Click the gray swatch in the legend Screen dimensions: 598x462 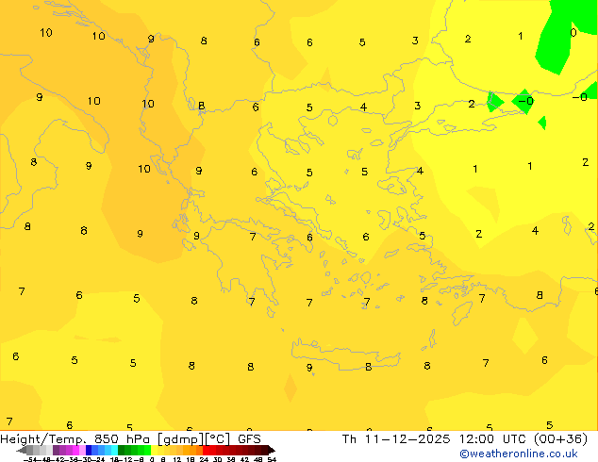(x=29, y=450)
